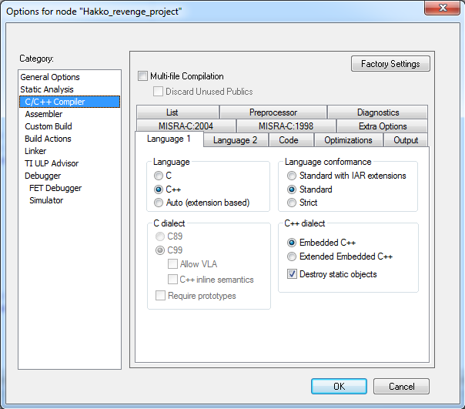Open the Diagnostics tab
The image size is (465, 409).
point(377,112)
